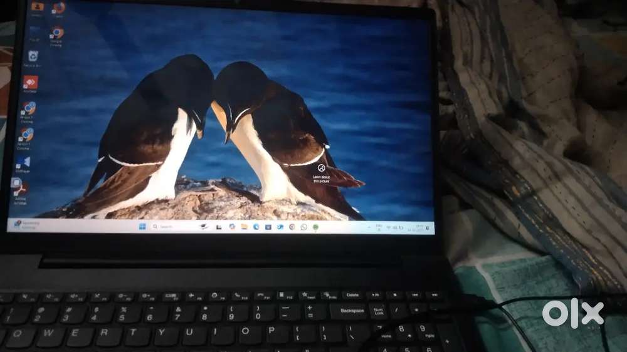Open the This PC desktop icon
This screenshot has width=627, height=352.
[34, 33]
